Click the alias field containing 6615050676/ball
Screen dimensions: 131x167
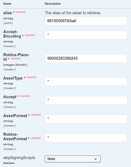coord(86,21)
